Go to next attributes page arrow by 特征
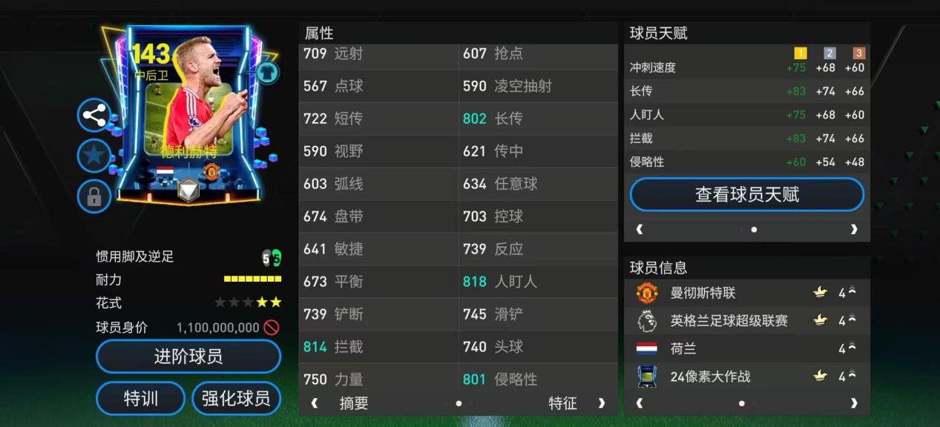This screenshot has width=940, height=427. pos(601,403)
